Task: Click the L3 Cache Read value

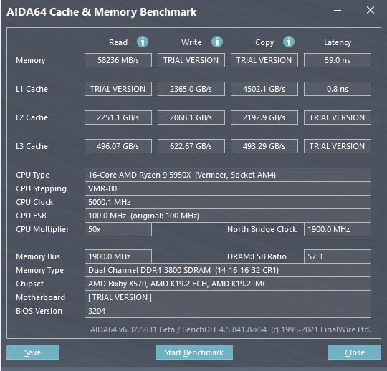Action: pos(118,146)
